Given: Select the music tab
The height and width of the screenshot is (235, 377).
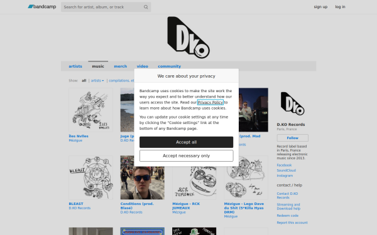Looking at the screenshot, I should click(98, 66).
